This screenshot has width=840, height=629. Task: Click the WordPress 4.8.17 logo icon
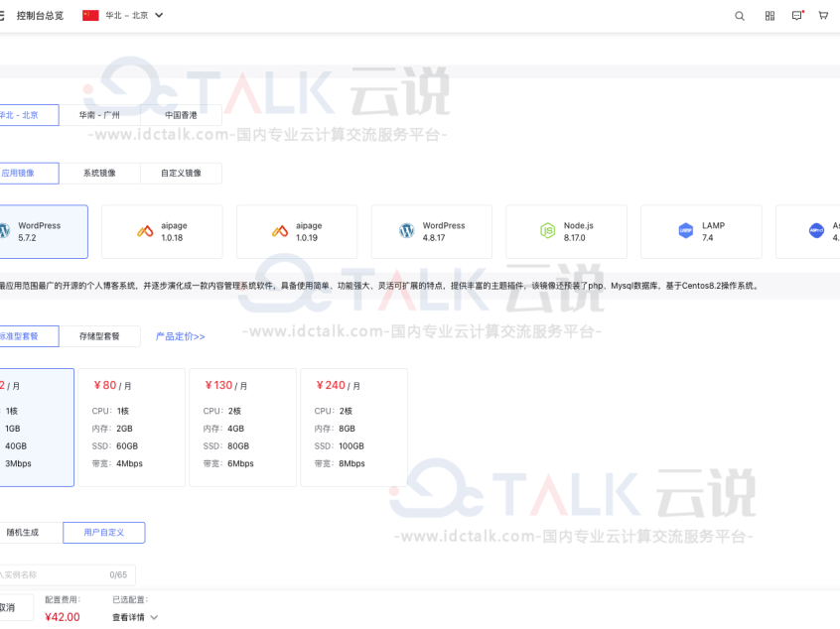tap(407, 231)
